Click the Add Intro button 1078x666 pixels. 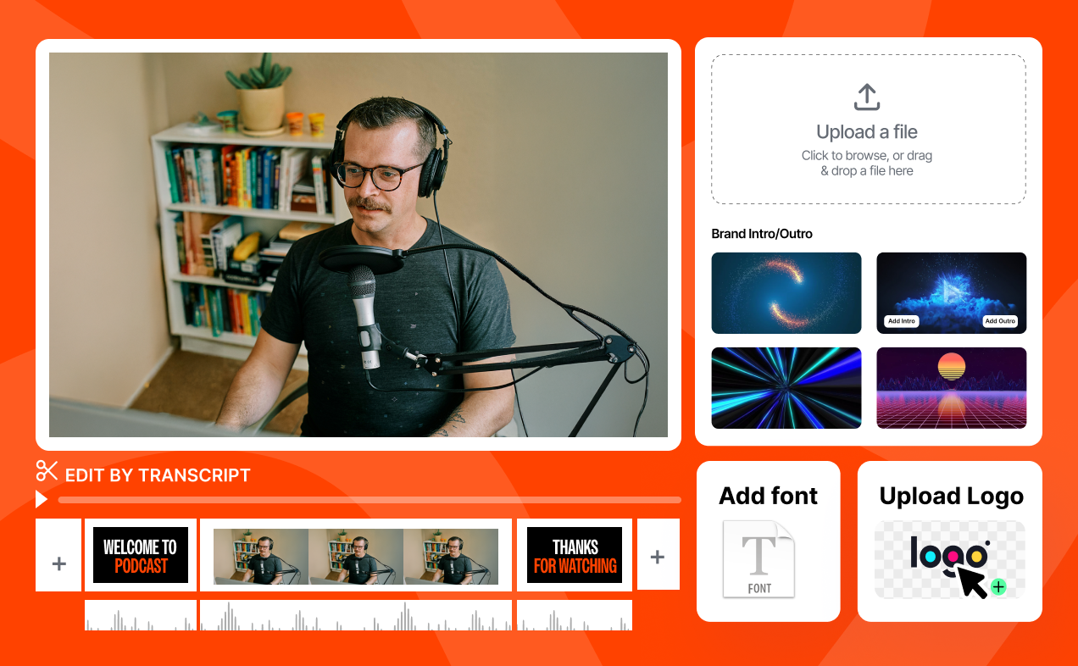(901, 321)
